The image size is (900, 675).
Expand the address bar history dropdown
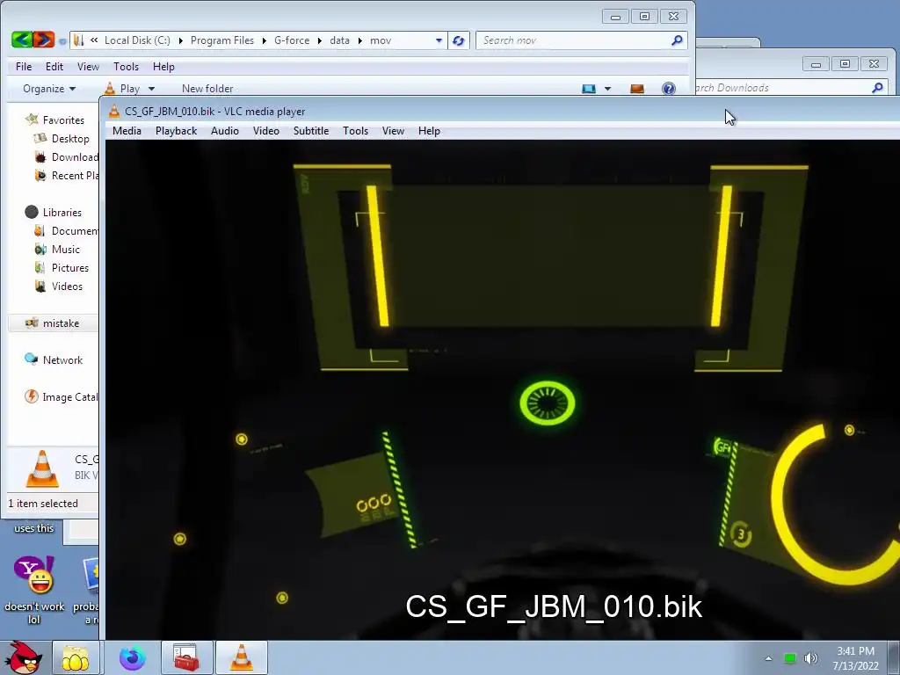(x=439, y=40)
